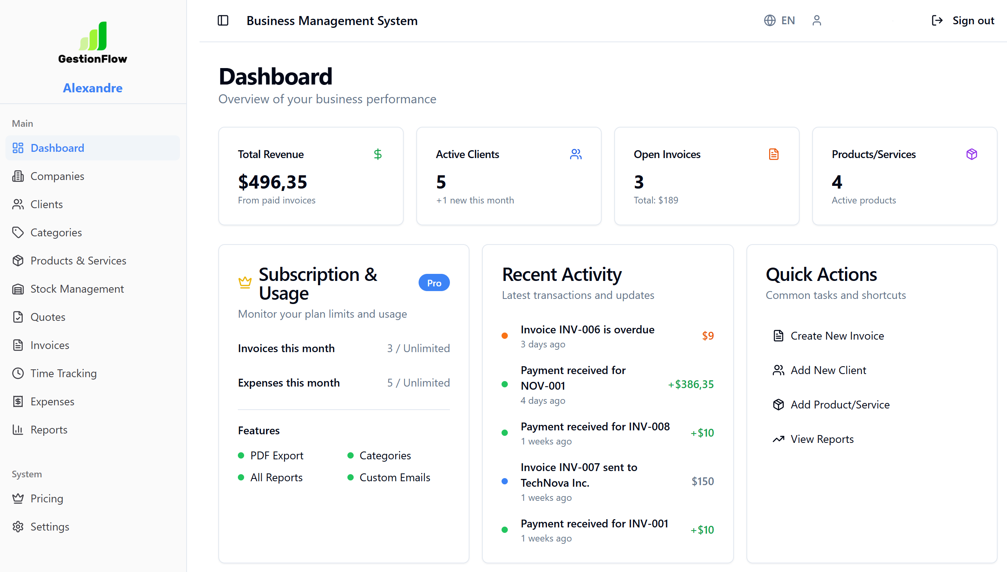Toggle the sidebar panel collapse control
This screenshot has width=1007, height=572.
pyautogui.click(x=223, y=20)
